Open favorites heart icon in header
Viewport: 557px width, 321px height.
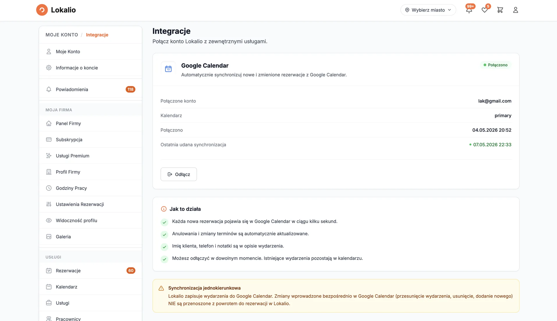[x=484, y=10]
